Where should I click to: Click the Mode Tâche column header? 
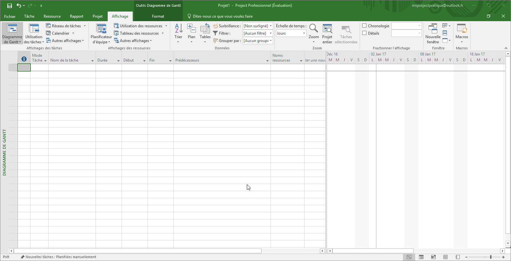click(x=39, y=58)
